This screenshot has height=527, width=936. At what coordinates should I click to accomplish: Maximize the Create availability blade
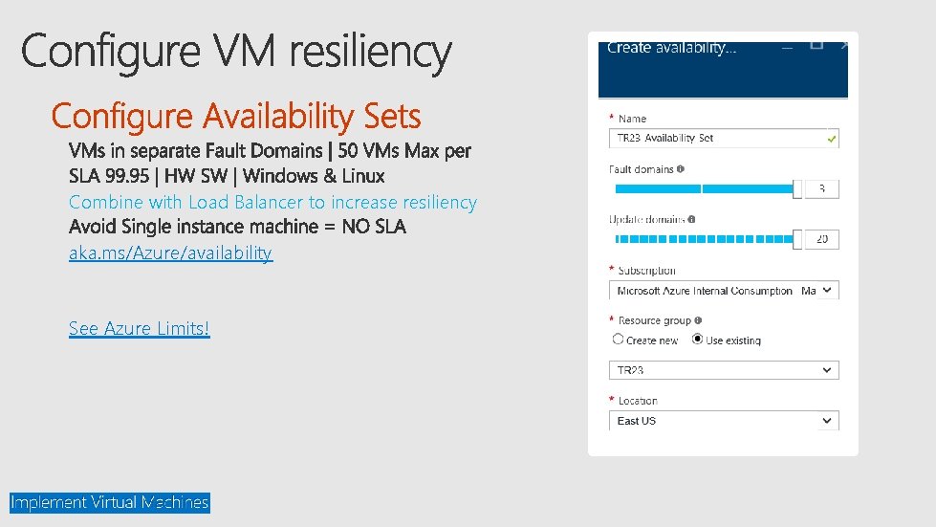816,45
